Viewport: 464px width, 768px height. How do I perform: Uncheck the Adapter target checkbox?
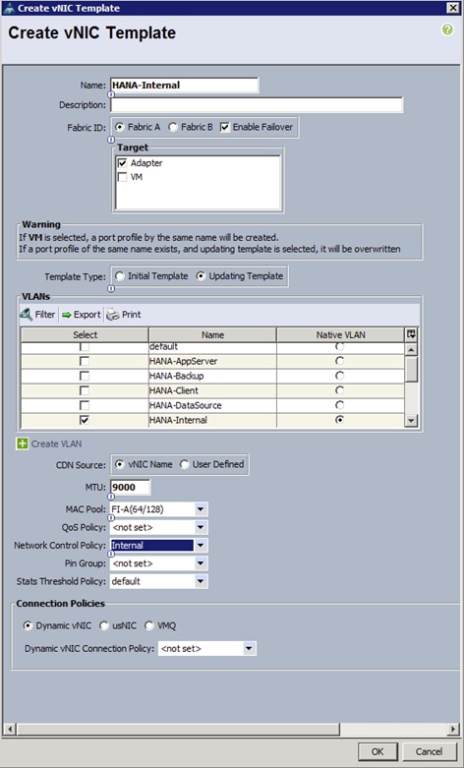[x=122, y=163]
